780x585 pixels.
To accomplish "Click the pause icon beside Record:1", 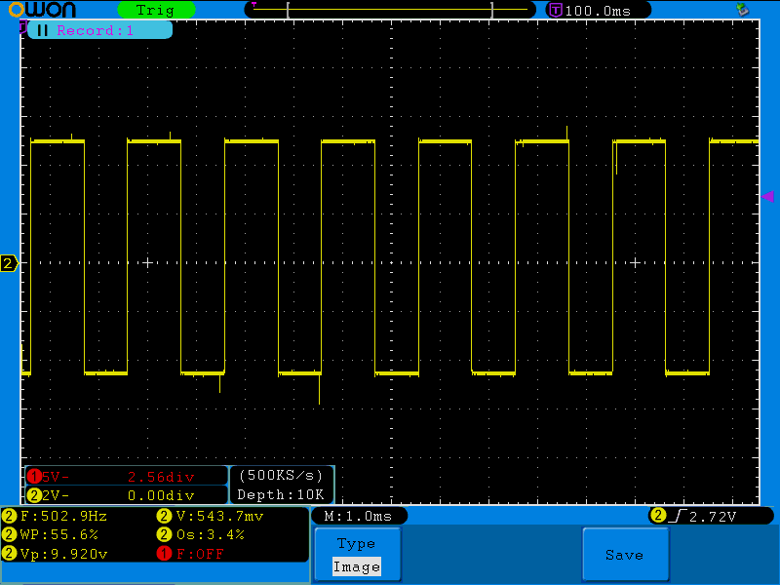I will tap(43, 30).
